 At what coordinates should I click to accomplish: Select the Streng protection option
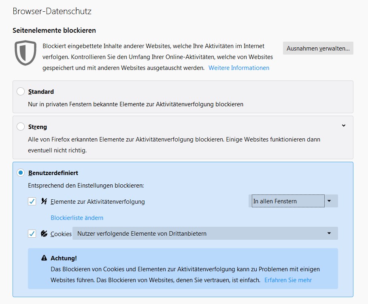[21, 127]
